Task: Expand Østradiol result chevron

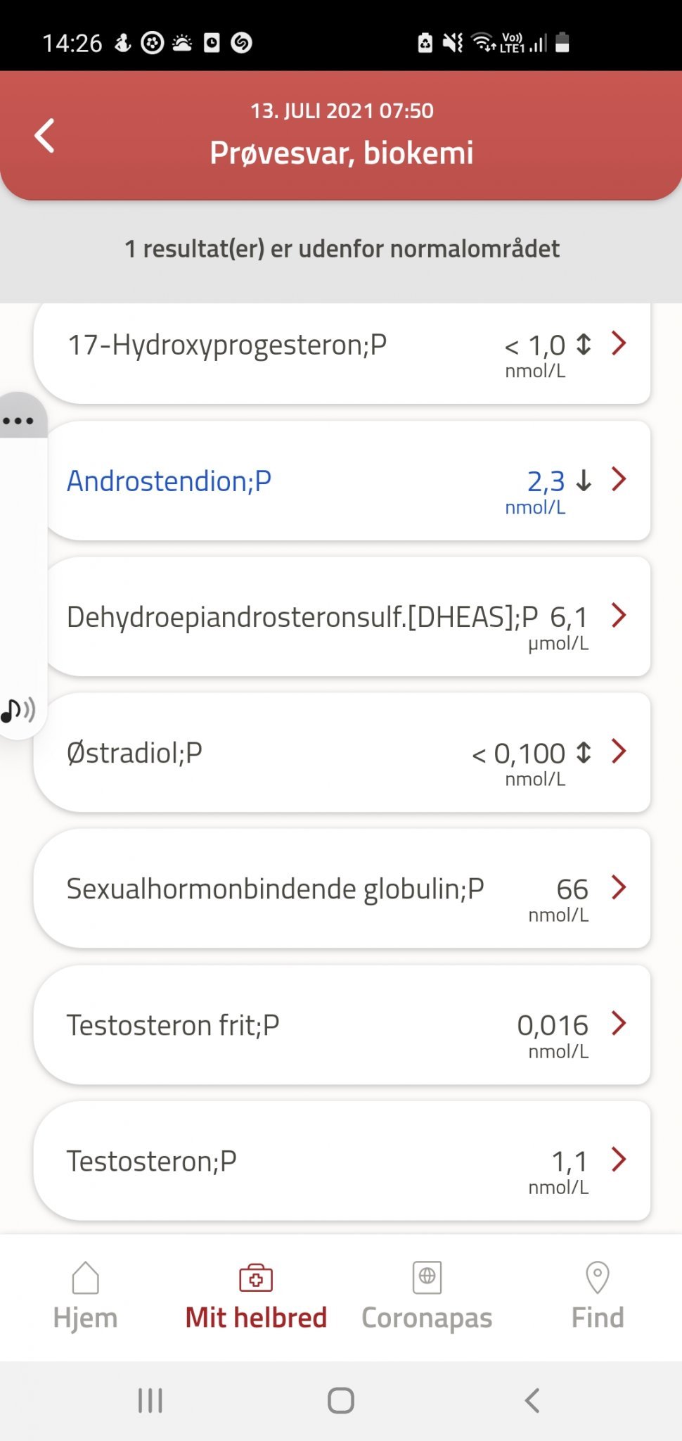Action: click(x=619, y=751)
